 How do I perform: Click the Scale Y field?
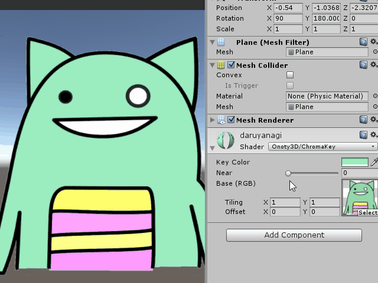point(326,29)
